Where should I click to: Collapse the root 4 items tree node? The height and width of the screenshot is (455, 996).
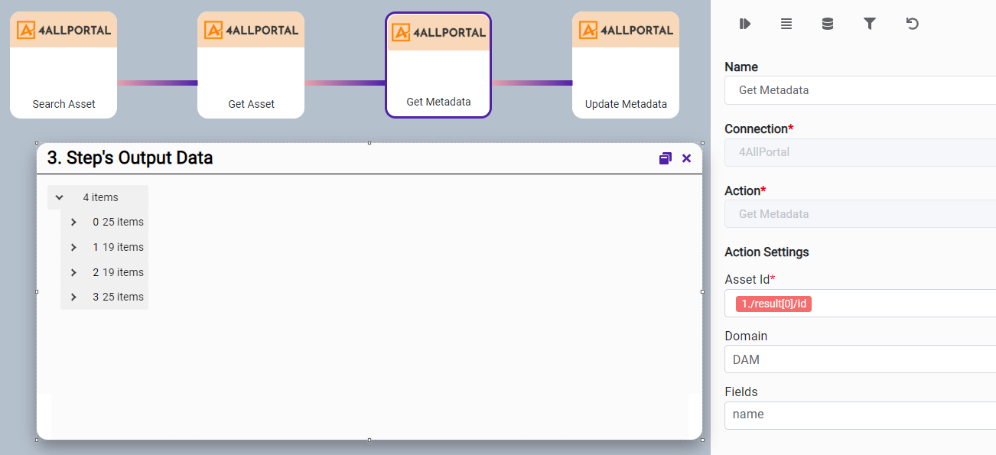pyautogui.click(x=60, y=197)
